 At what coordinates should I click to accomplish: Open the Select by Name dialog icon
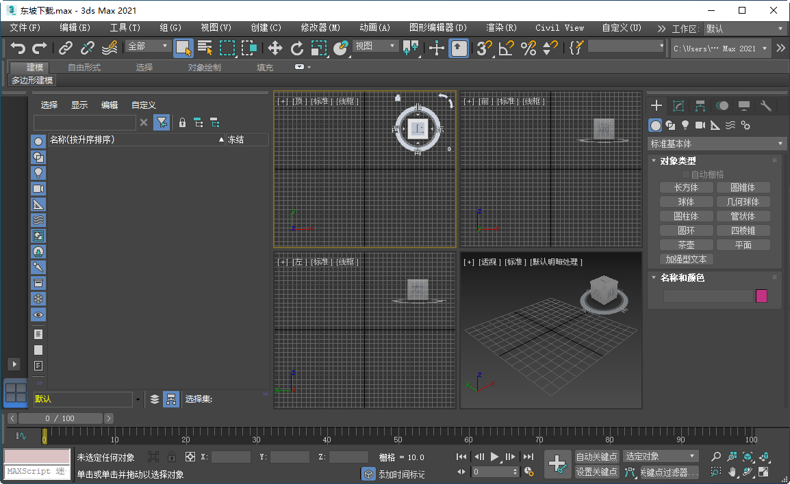click(205, 48)
